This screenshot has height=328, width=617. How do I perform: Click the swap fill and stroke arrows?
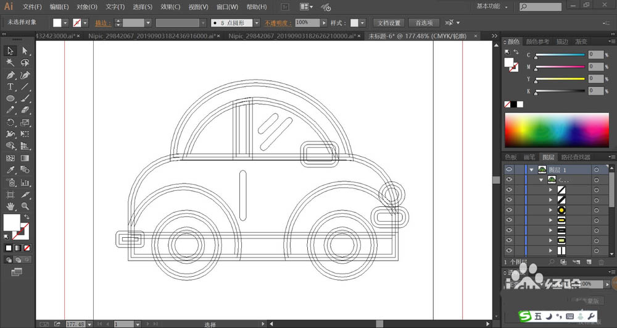coord(27,217)
